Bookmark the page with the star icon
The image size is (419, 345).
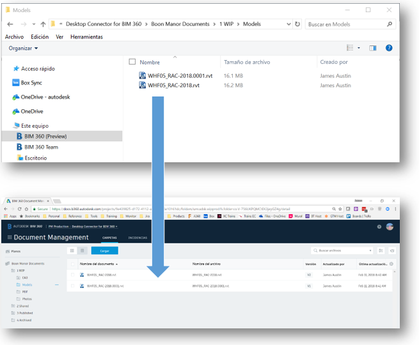tap(340, 209)
